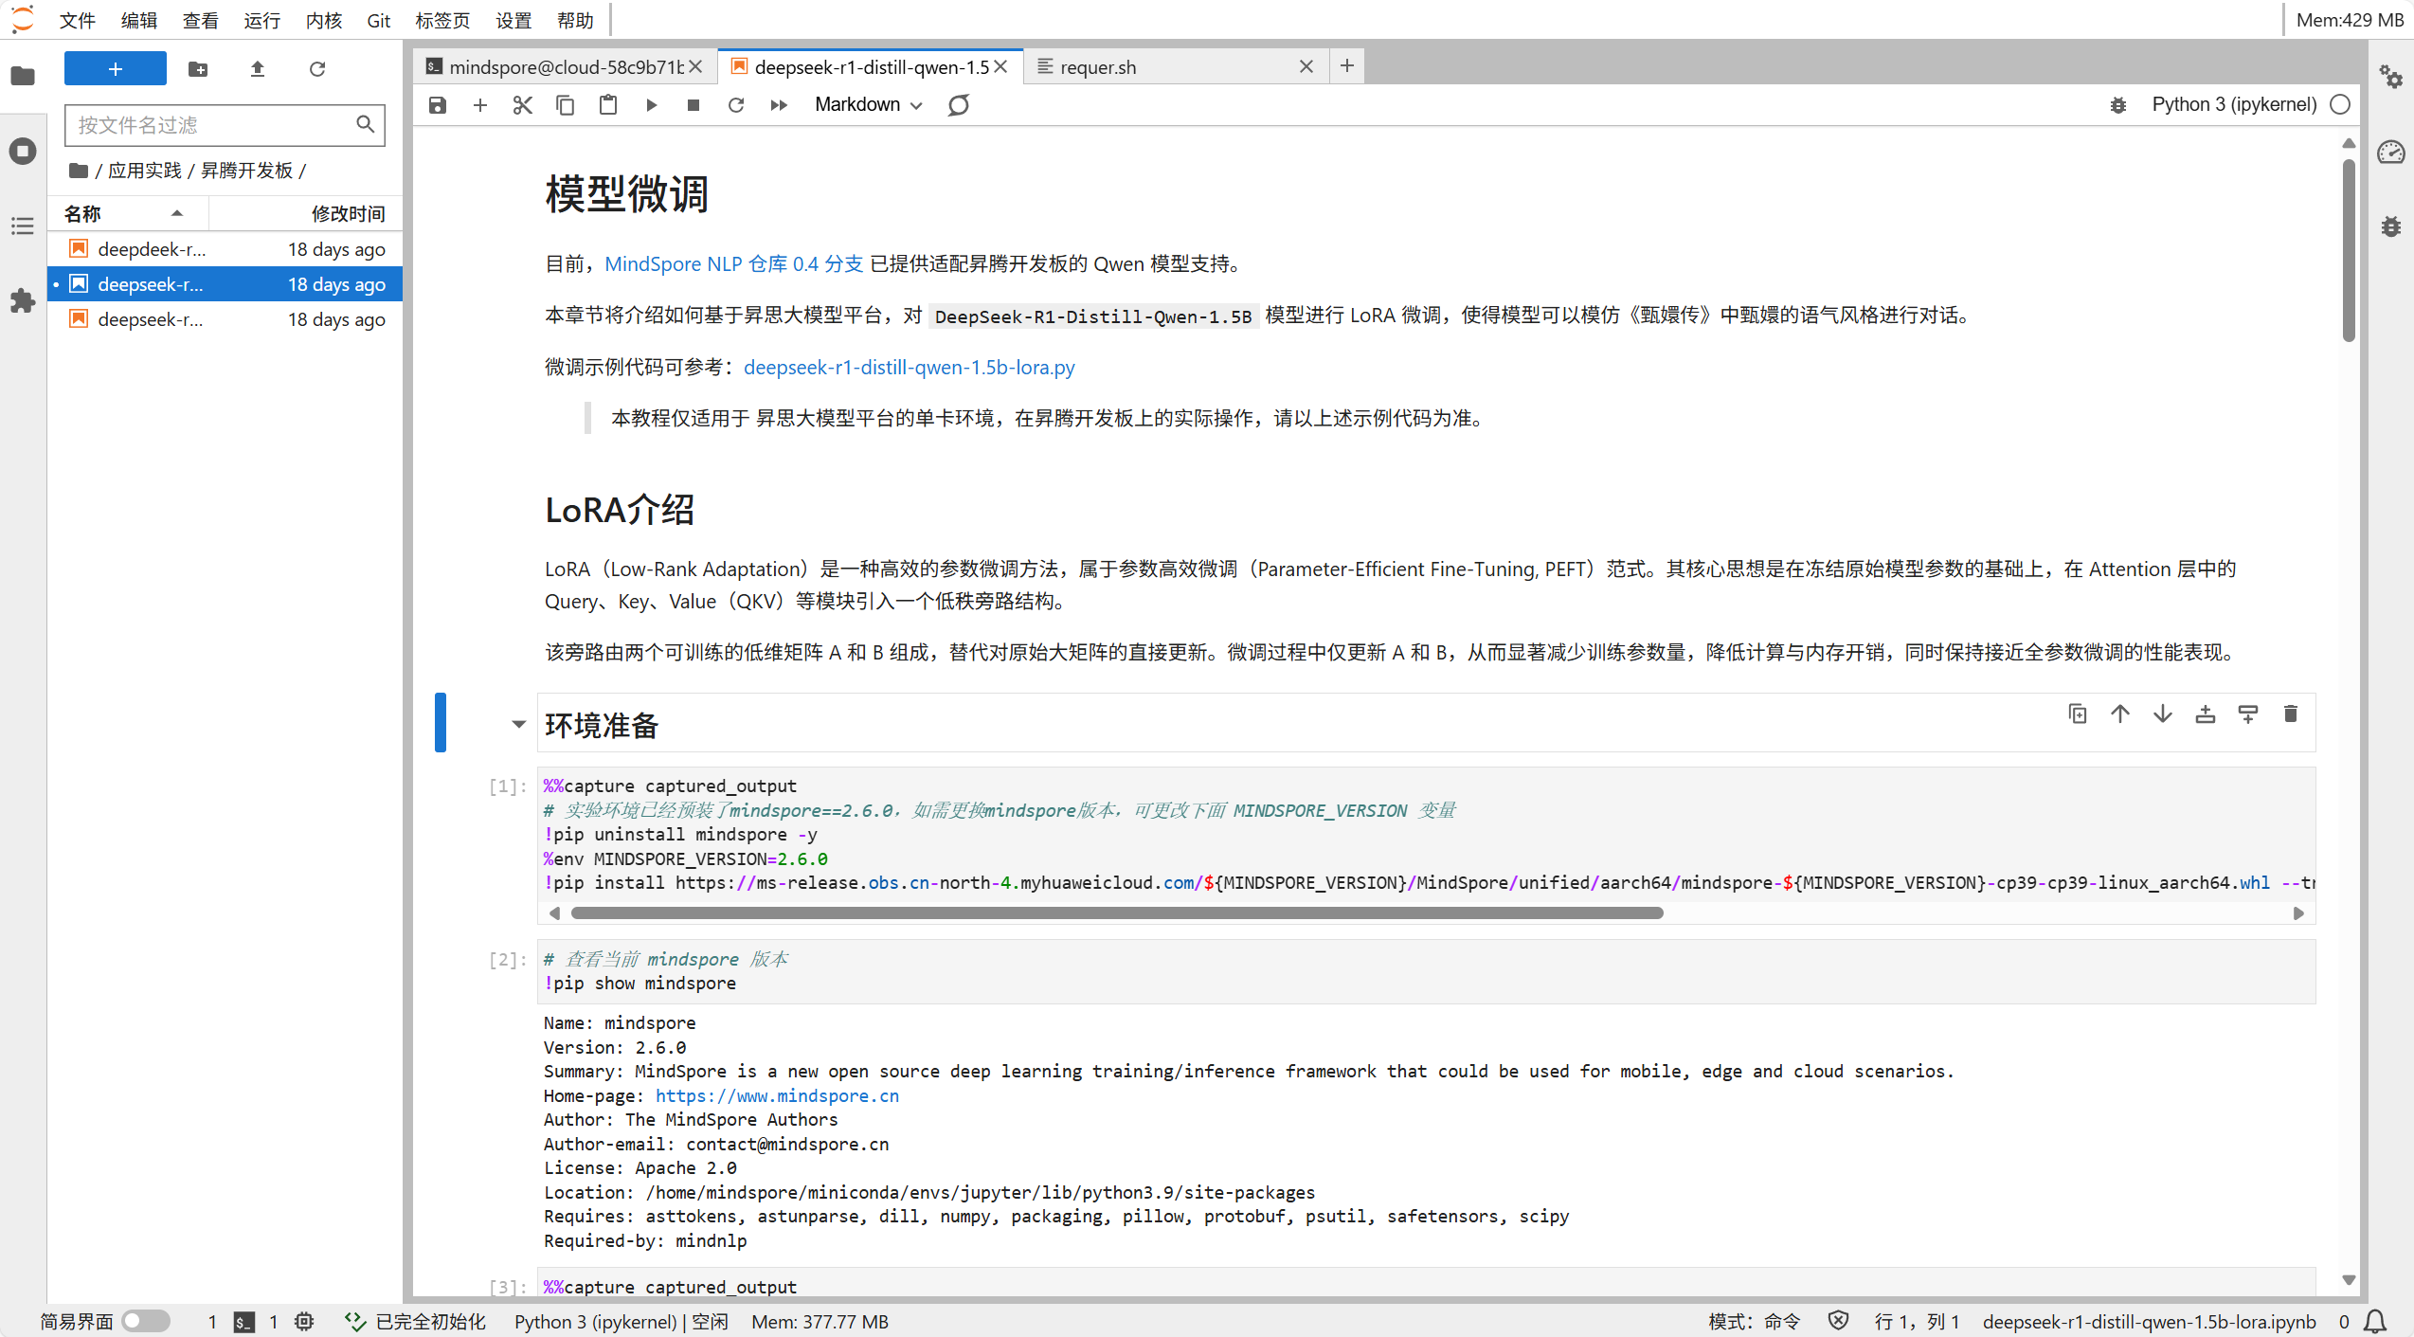Image resolution: width=2414 pixels, height=1337 pixels.
Task: Click the MindSpore NLP 仓库 0.4 分支 link
Action: coord(733,264)
